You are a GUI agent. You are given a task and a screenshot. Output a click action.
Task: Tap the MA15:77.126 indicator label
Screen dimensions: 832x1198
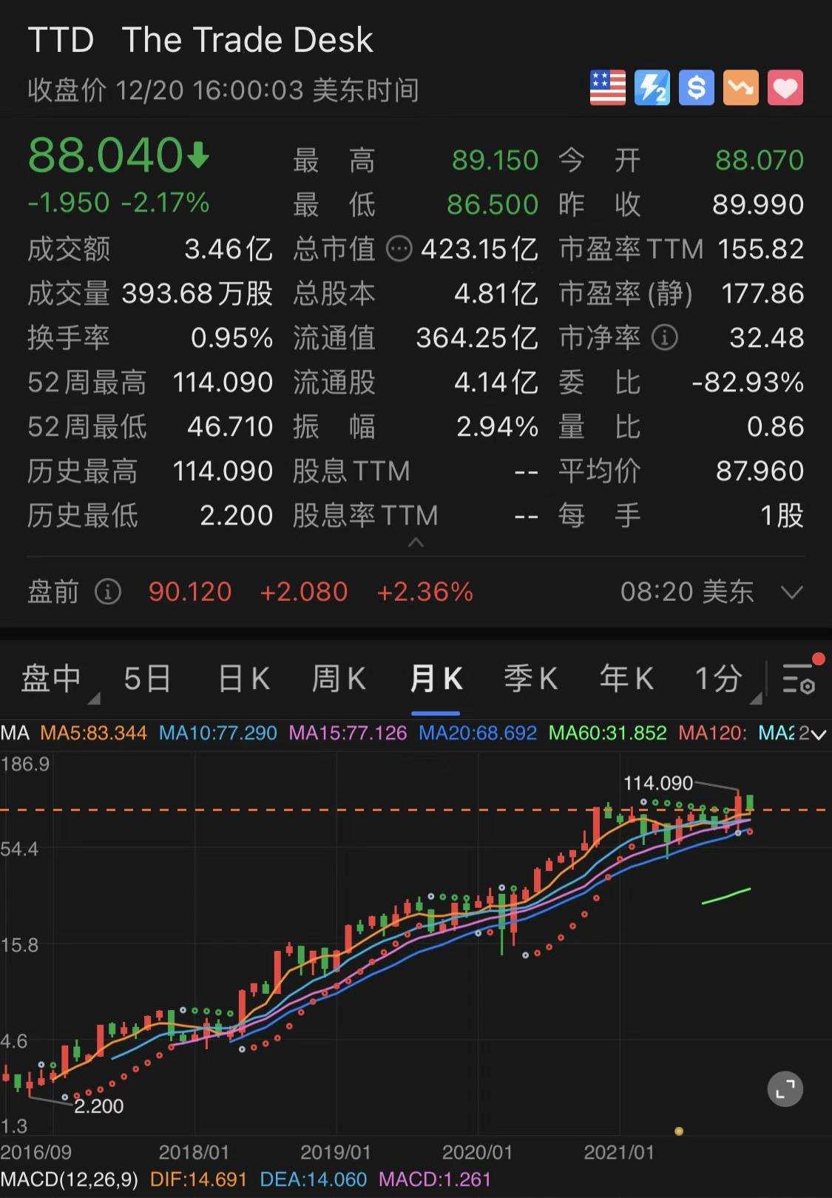[x=348, y=733]
